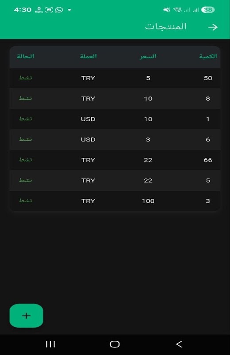
Task: Tap the WhatsApp notification icon
Action: tap(59, 10)
